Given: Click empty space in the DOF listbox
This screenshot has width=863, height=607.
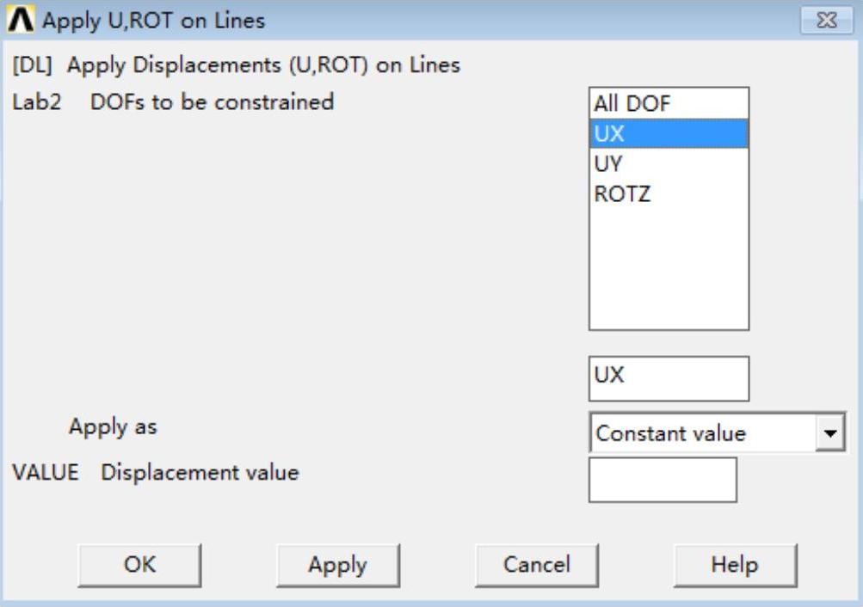Looking at the screenshot, I should coord(668,267).
